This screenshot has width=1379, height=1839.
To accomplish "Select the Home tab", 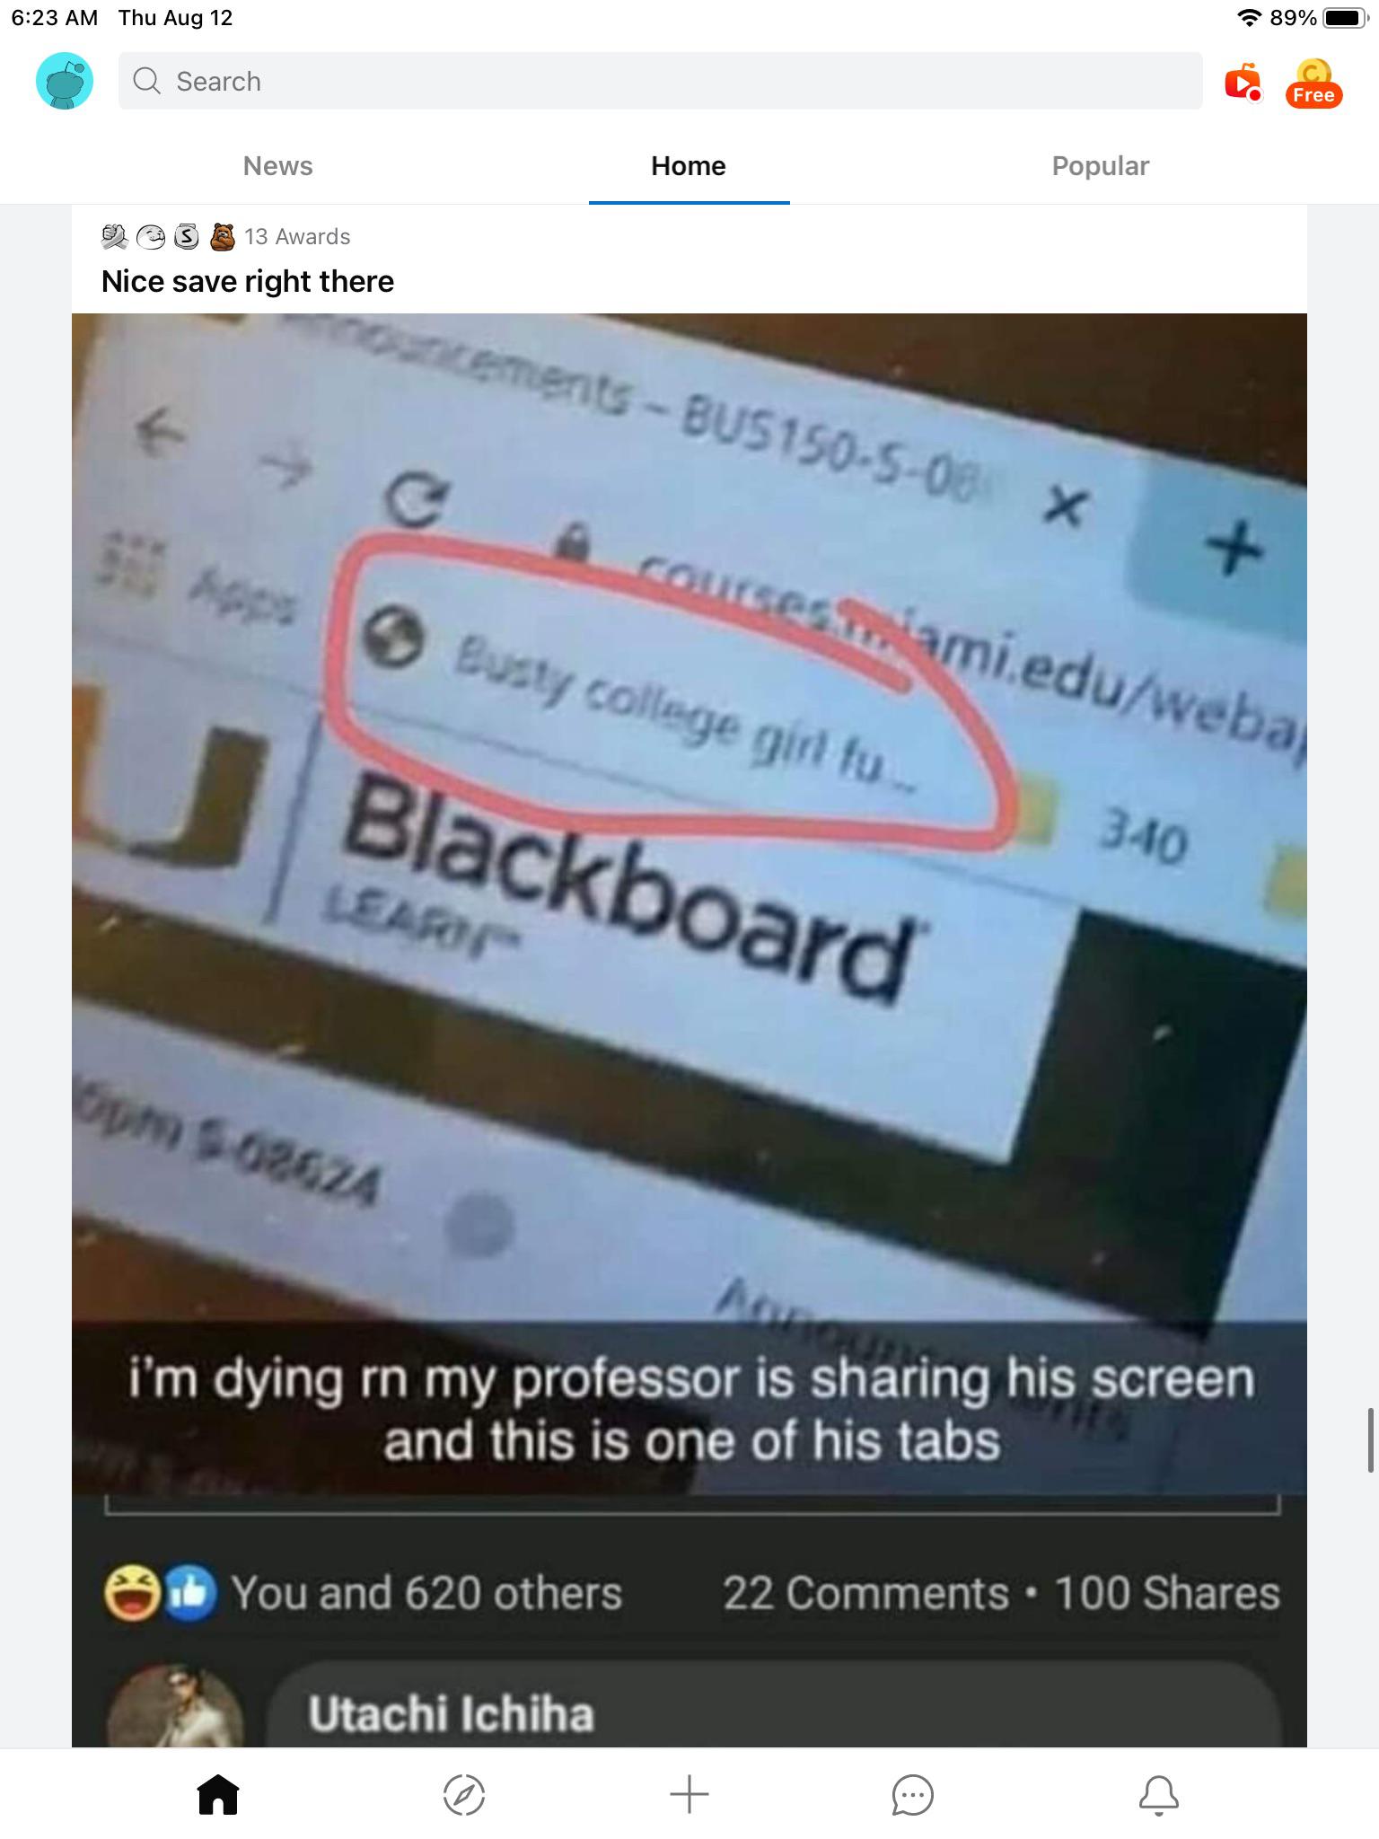I will click(x=689, y=166).
